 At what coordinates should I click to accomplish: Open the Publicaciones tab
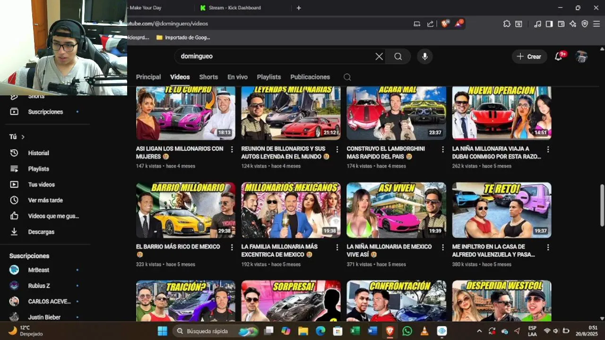310,77
